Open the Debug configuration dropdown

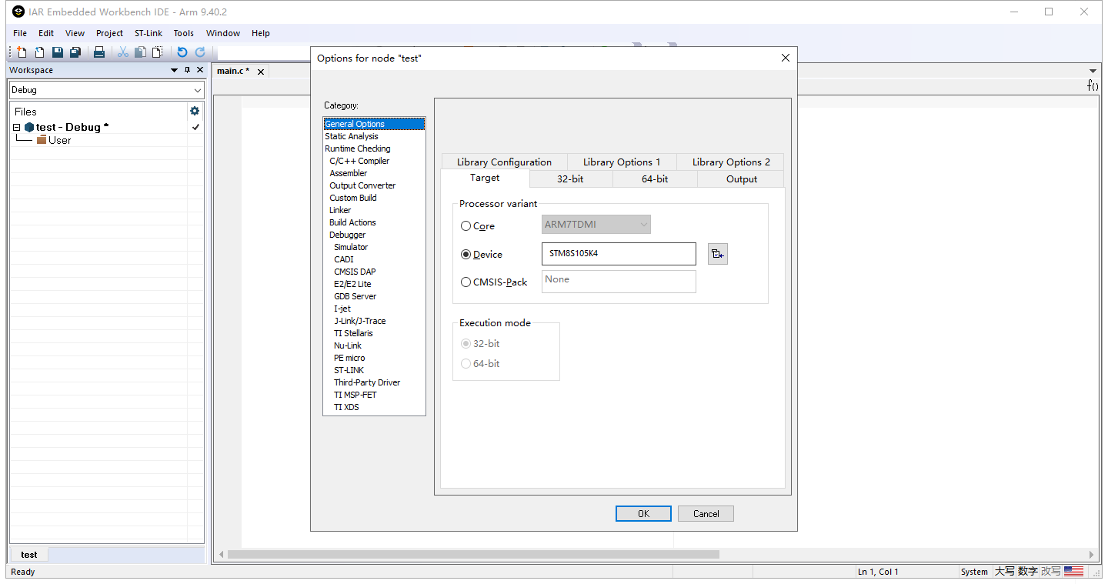[107, 90]
